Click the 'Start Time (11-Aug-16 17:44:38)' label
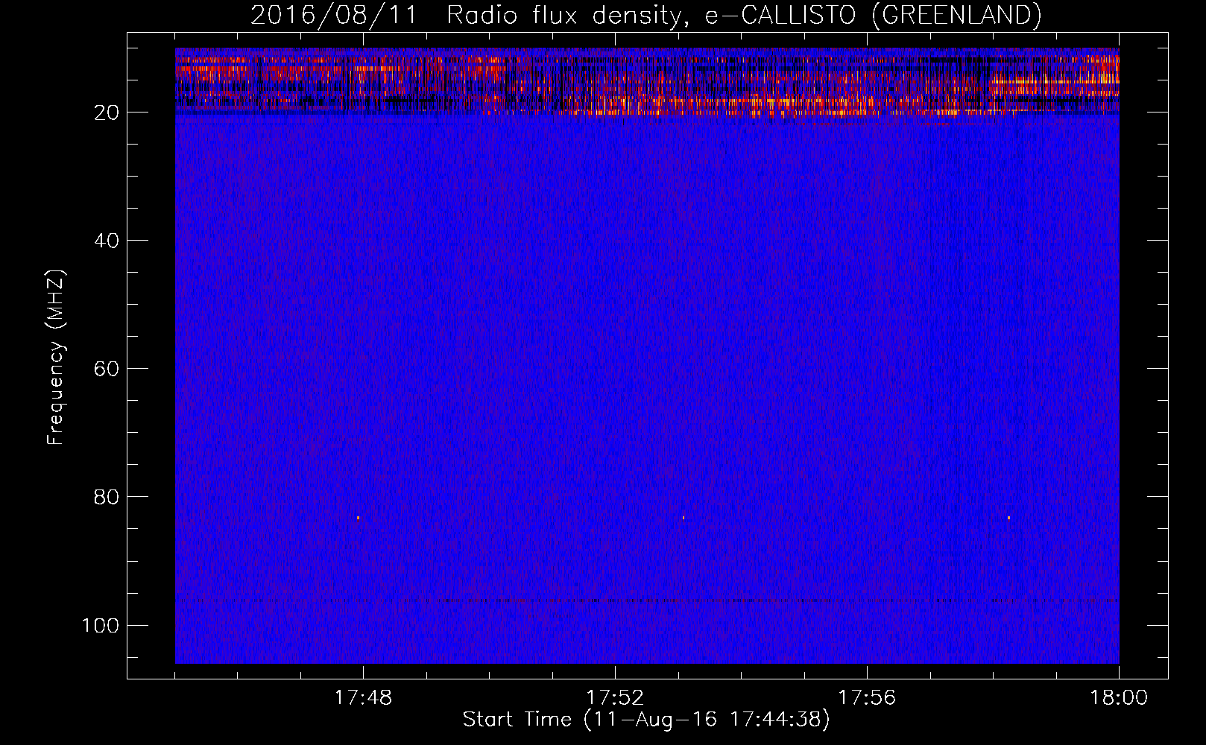The image size is (1206, 745). (646, 720)
